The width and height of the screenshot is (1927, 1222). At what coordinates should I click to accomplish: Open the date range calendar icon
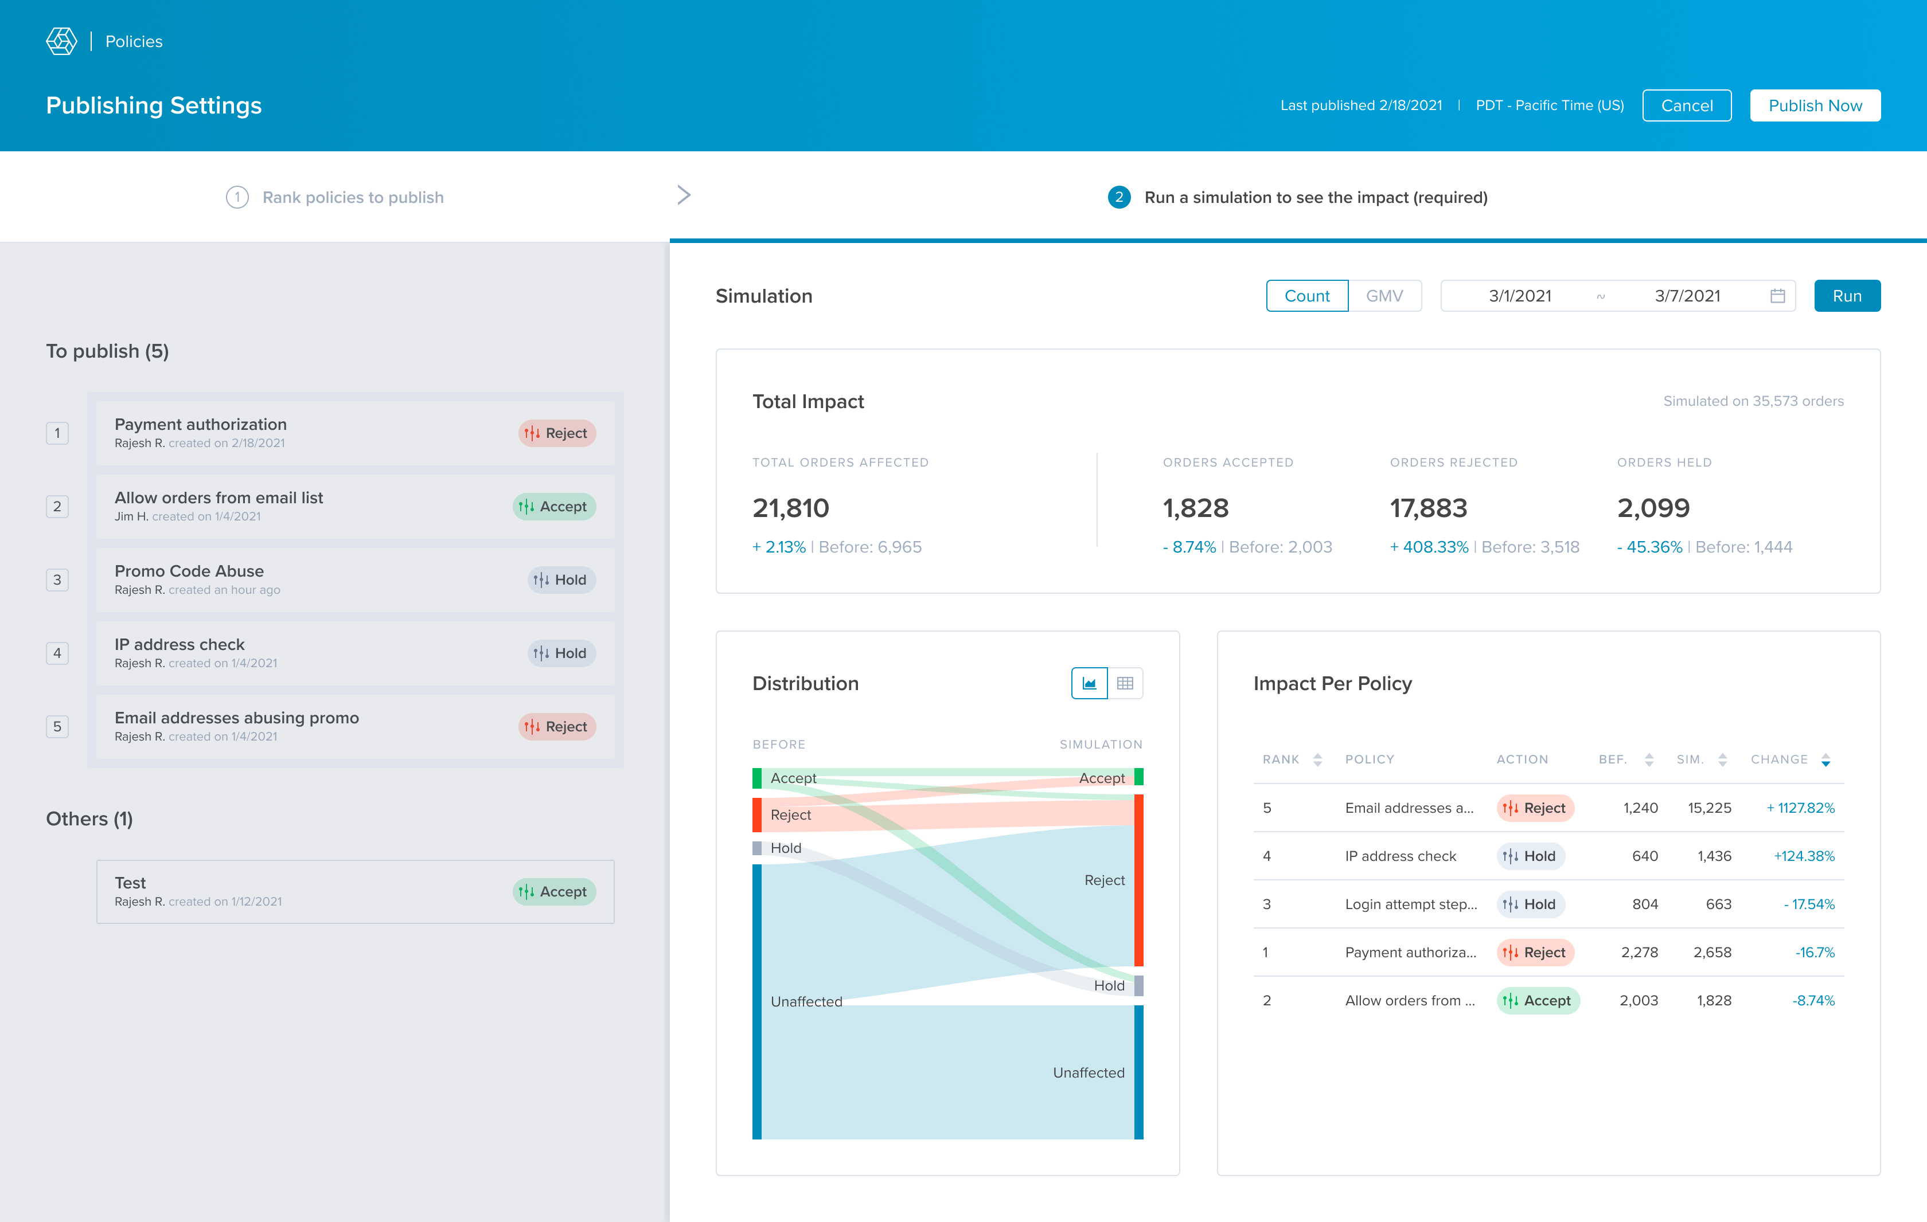[x=1777, y=296]
